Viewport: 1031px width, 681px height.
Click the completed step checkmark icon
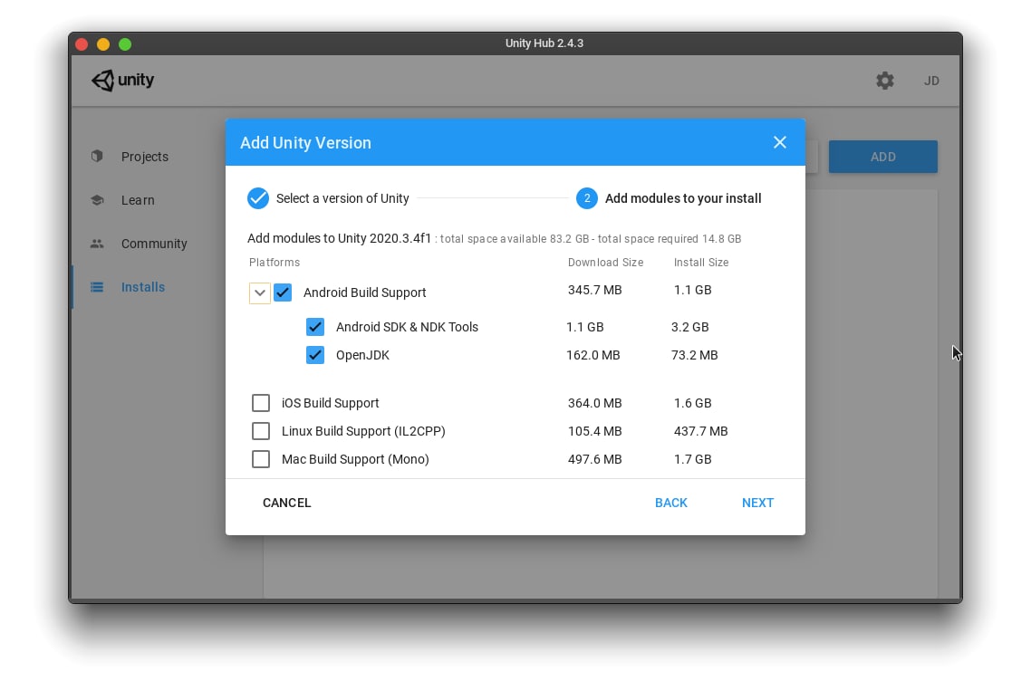(x=257, y=197)
